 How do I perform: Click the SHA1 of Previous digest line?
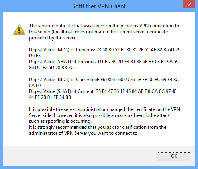(104, 62)
